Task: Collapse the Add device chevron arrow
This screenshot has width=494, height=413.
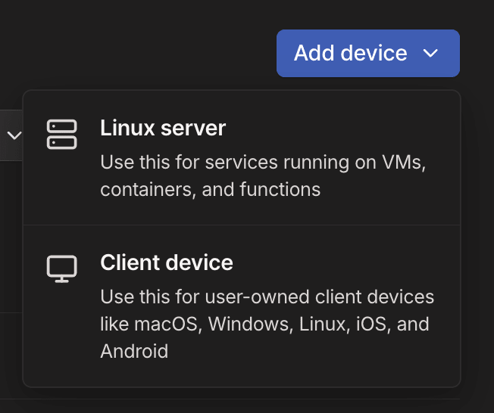Action: [430, 53]
